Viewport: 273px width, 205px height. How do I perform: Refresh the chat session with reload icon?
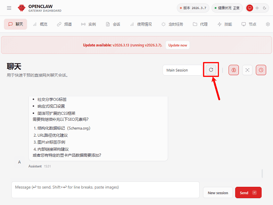coord(211,70)
